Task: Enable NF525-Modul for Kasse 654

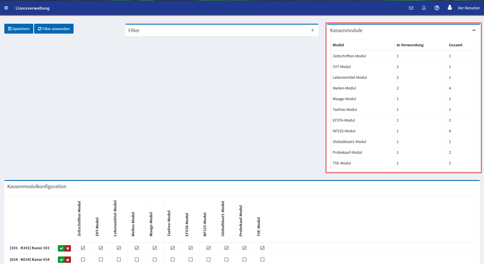Action: 209,260
